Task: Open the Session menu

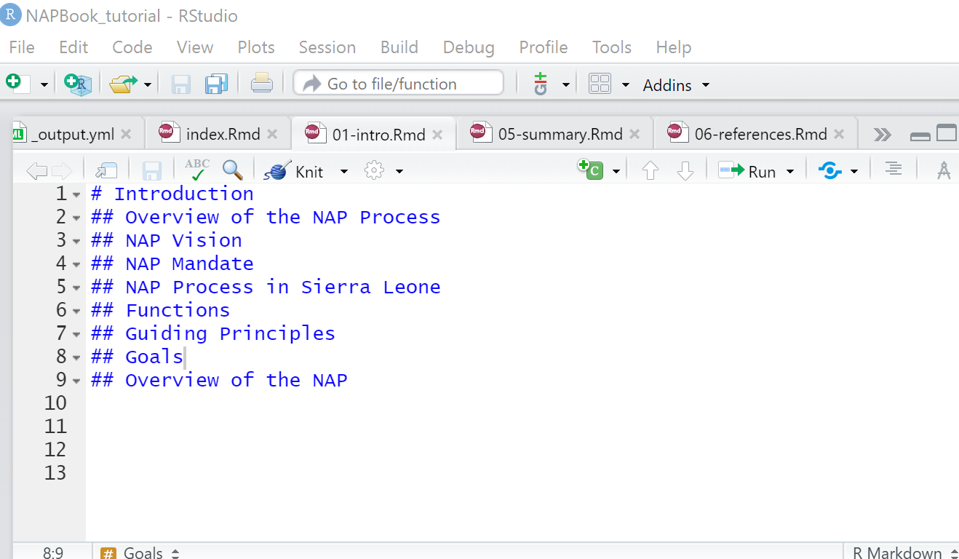Action: 327,47
